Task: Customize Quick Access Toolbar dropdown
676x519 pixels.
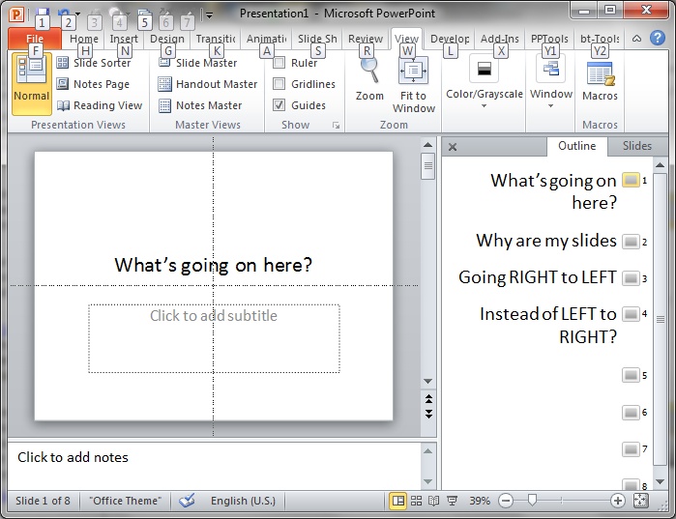Action: (209, 14)
